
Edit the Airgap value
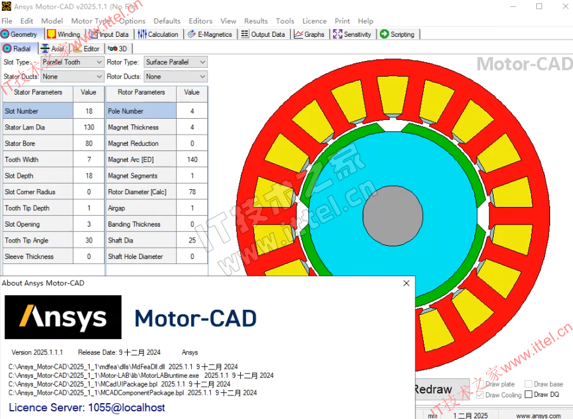click(x=192, y=208)
